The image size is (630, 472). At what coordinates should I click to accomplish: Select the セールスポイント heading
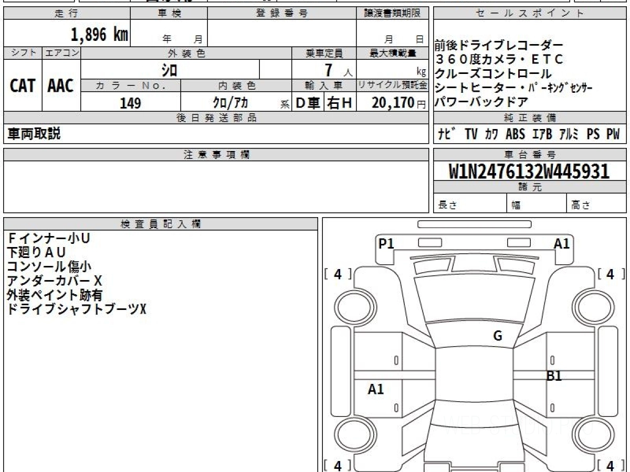[x=530, y=14]
